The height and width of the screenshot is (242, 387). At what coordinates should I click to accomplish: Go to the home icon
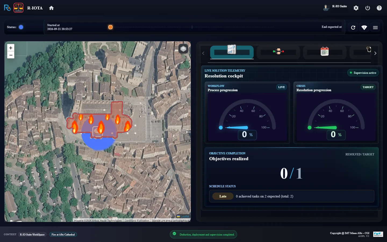point(51,8)
